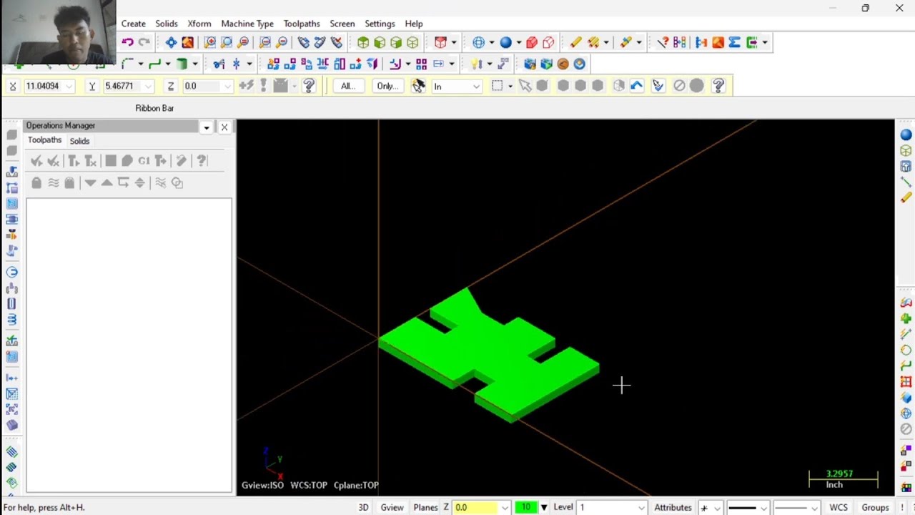
Task: Toggle the 3D mode button in status bar
Action: [363, 507]
